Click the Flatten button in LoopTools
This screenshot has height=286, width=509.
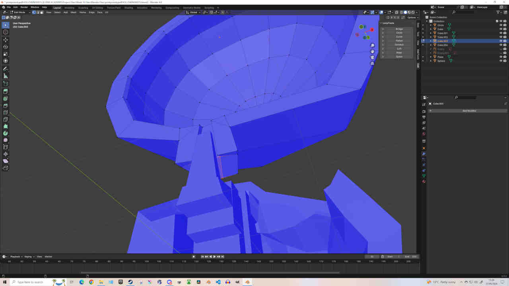tap(399, 41)
